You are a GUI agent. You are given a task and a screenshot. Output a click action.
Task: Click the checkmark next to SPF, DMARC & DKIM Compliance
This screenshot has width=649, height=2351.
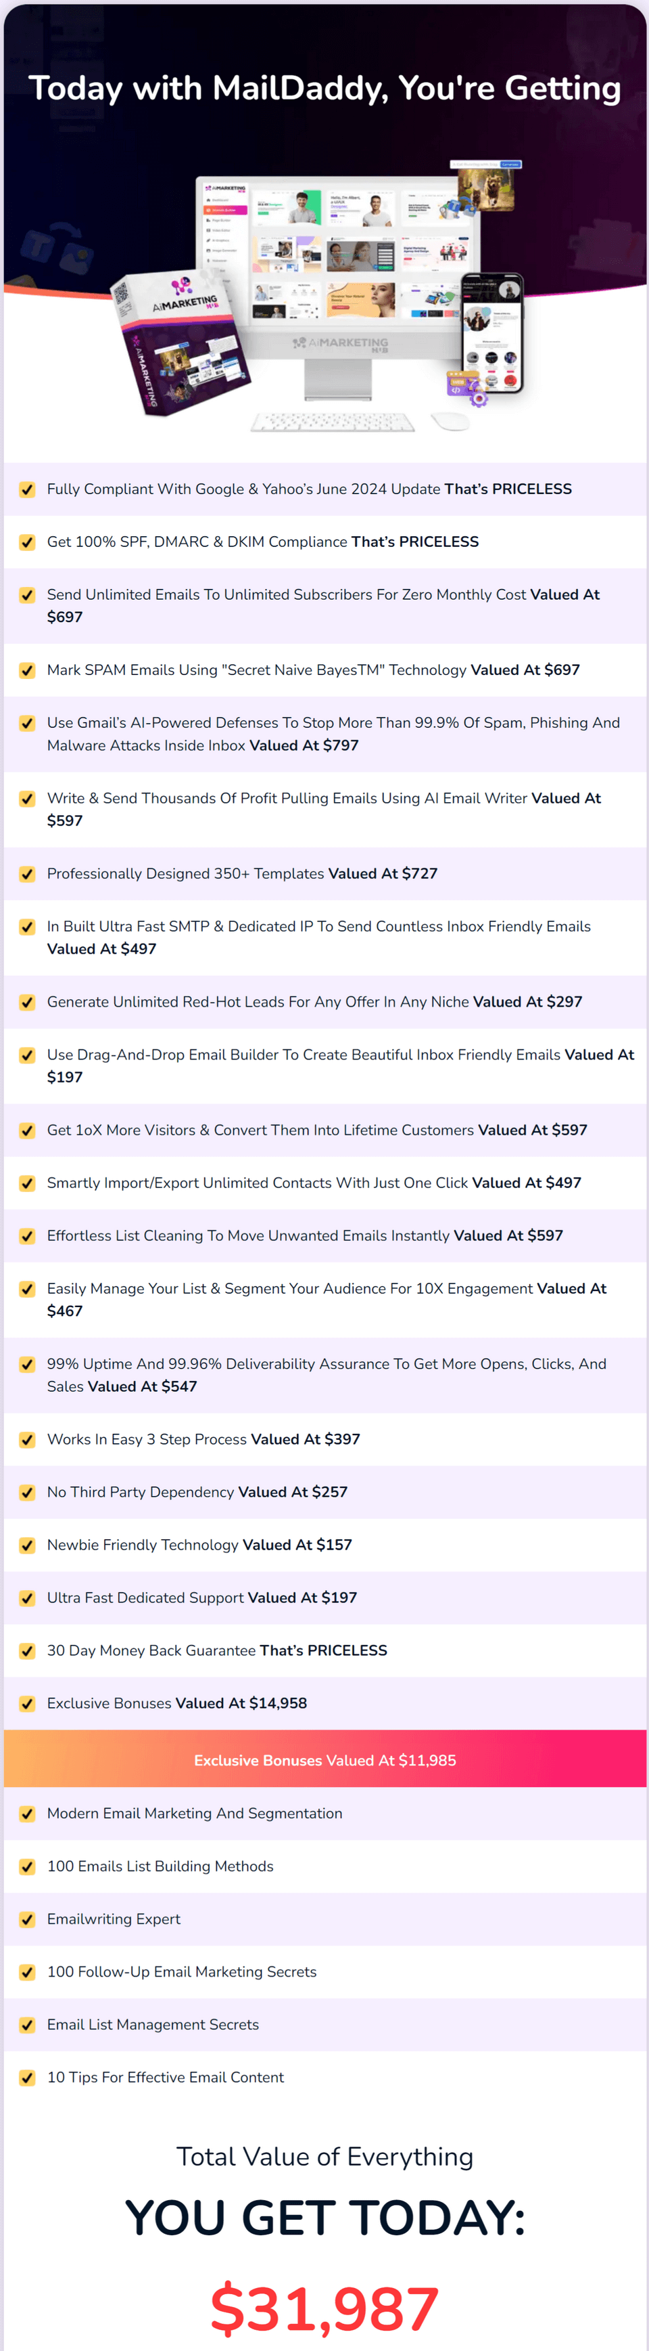click(x=27, y=543)
